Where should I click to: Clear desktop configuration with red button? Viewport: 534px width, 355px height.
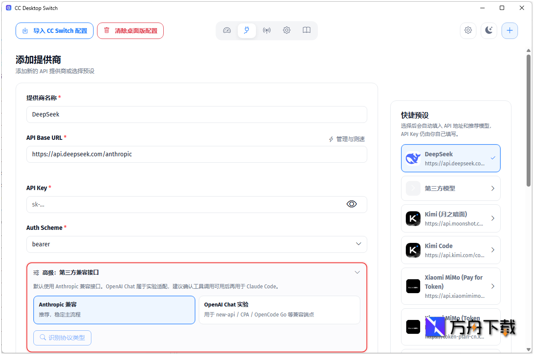130,31
